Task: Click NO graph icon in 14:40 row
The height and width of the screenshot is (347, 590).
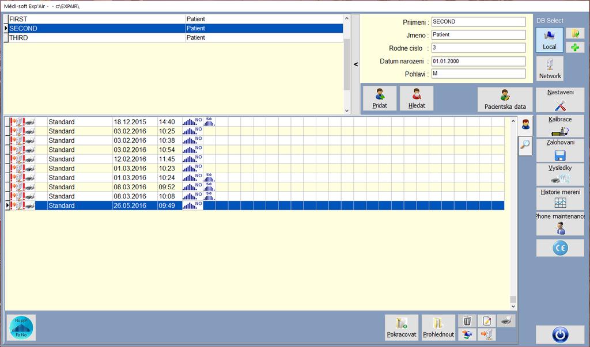Action: pyautogui.click(x=192, y=121)
